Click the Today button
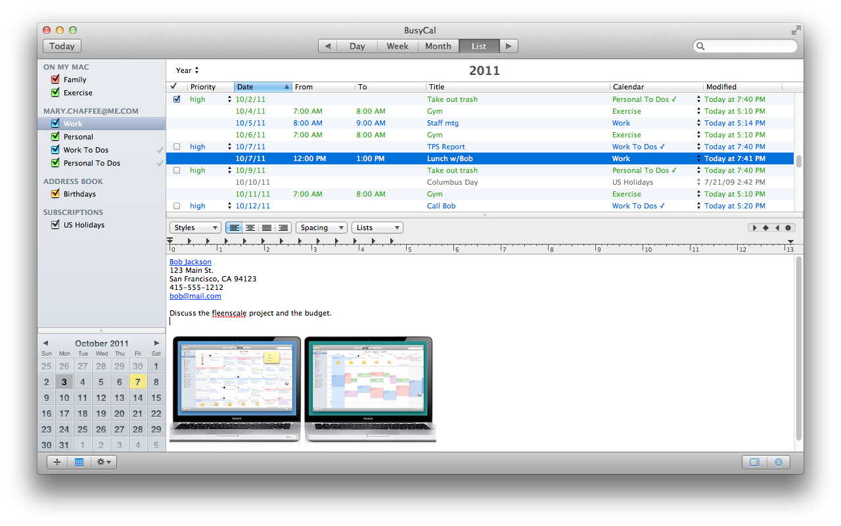The width and height of the screenshot is (841, 526). click(62, 46)
